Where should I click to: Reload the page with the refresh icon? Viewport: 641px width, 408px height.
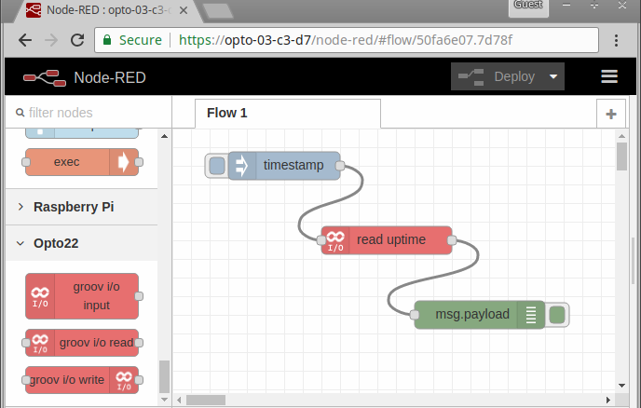(77, 40)
